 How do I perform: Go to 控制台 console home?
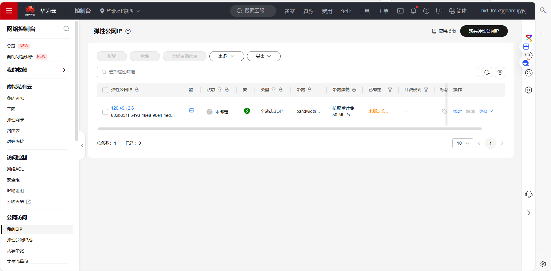click(83, 11)
